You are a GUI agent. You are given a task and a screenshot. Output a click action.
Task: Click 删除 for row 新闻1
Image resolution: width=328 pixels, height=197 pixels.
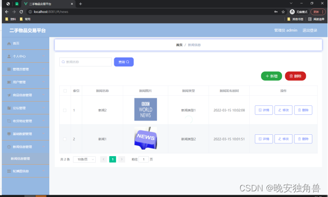(x=303, y=139)
